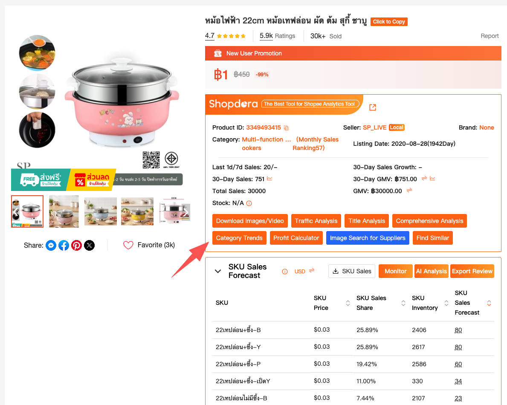The image size is (507, 405).
Task: Select the blue pot thumbnail image
Action: pos(101,211)
